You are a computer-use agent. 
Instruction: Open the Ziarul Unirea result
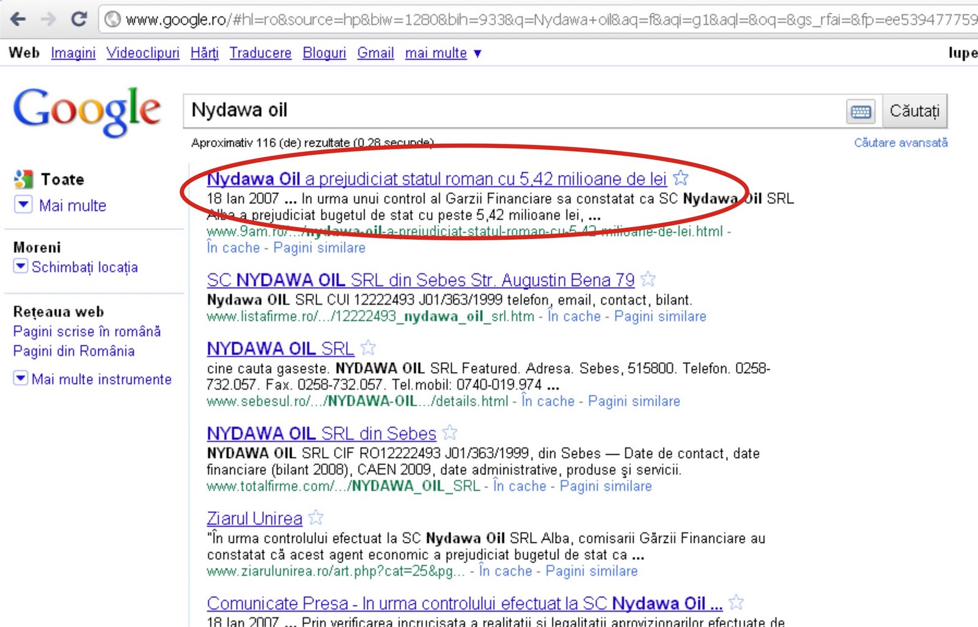click(254, 518)
